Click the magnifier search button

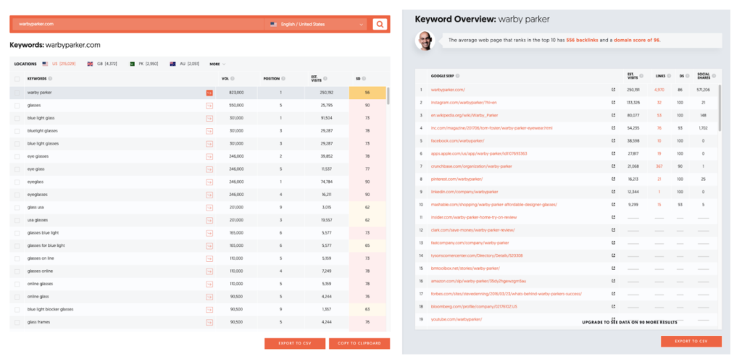pos(380,24)
